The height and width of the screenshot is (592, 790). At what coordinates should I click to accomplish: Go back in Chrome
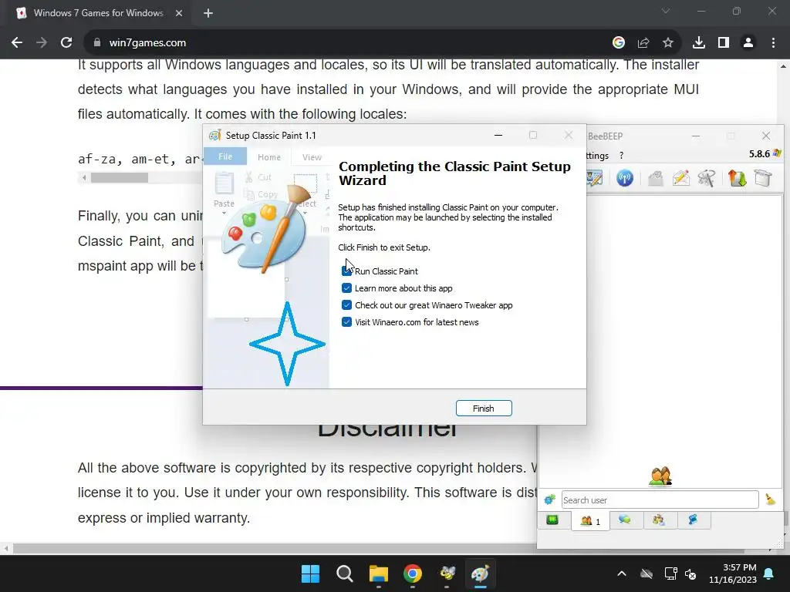pyautogui.click(x=17, y=43)
